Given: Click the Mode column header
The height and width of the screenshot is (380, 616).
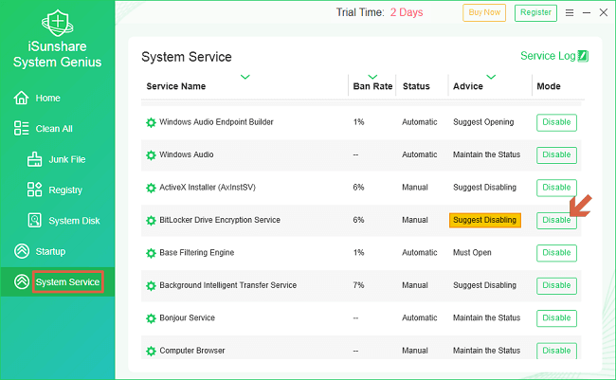Looking at the screenshot, I should coord(549,86).
